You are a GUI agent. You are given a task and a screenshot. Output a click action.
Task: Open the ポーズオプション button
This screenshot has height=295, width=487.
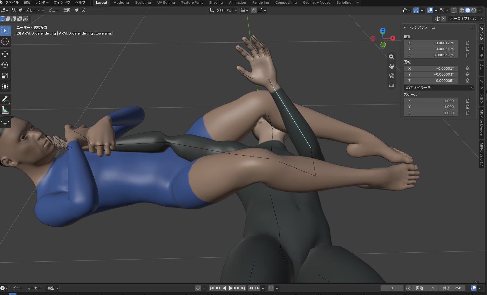[x=466, y=19]
